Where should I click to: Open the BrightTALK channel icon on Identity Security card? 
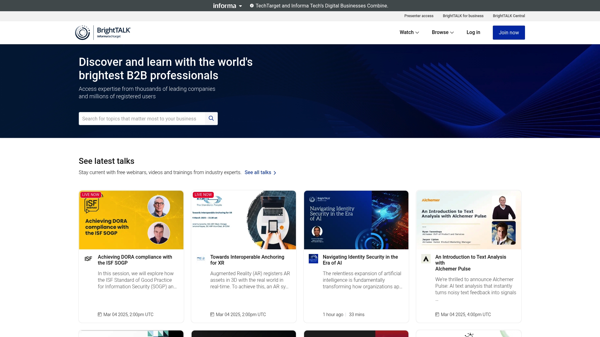(313, 259)
